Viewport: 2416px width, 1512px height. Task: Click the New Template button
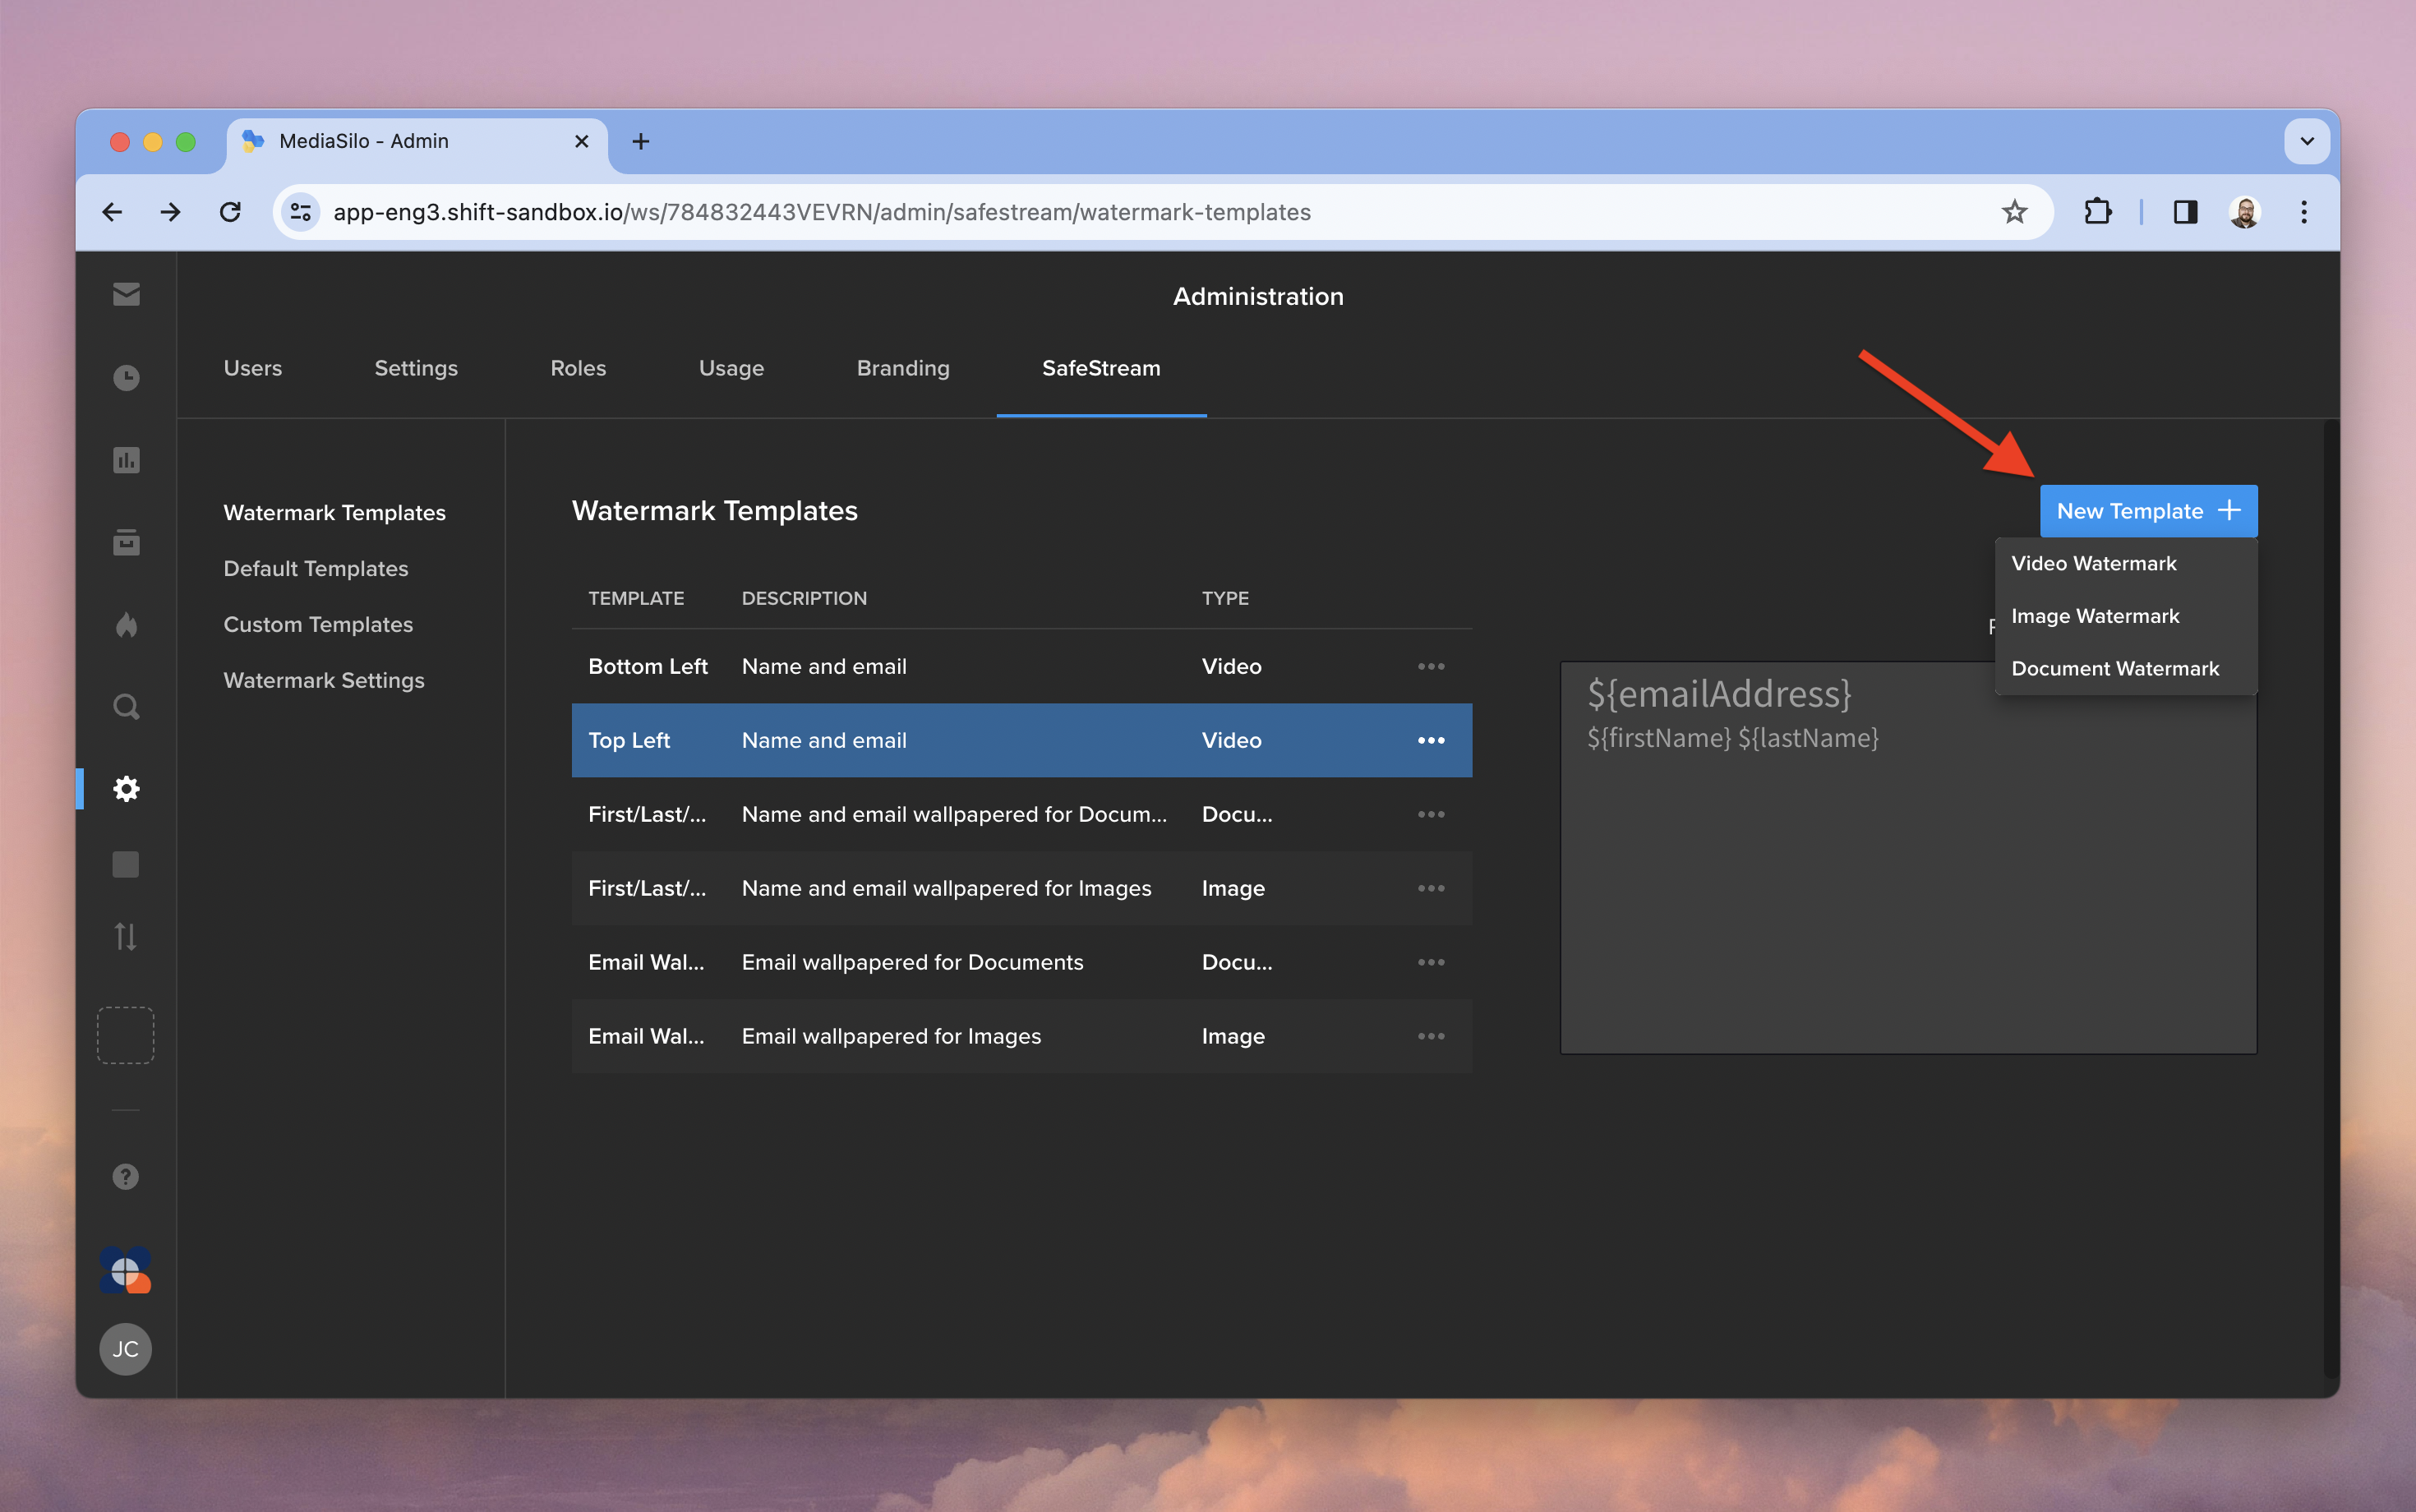[x=2148, y=511]
